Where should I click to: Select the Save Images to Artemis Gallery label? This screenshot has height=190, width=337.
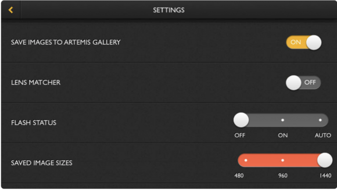click(66, 42)
